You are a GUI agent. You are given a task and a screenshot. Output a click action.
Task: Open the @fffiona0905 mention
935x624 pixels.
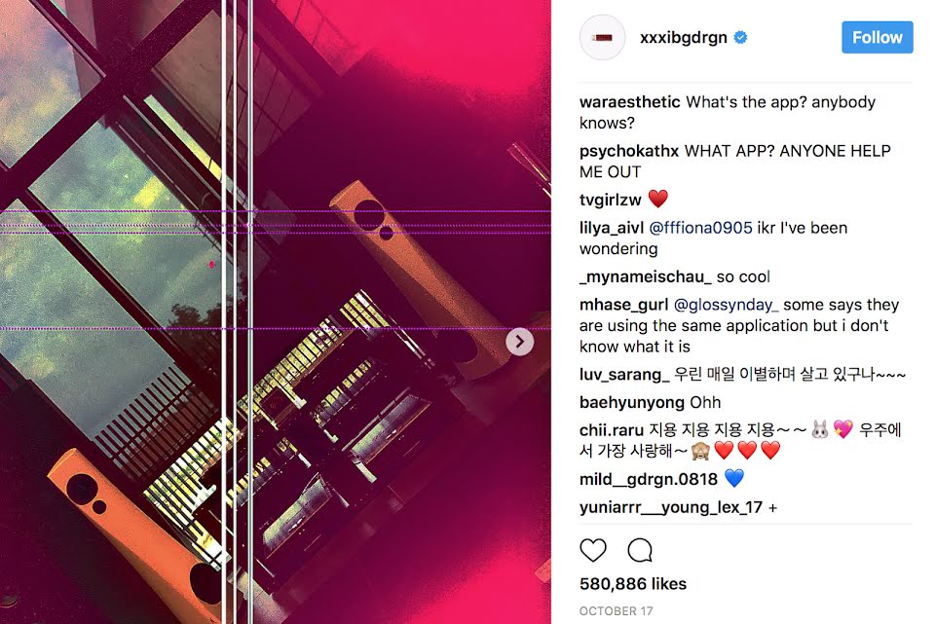(x=700, y=228)
